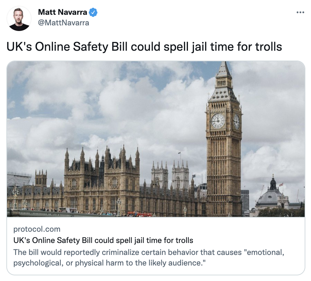The image size is (311, 281).
Task: Open the @MattNavarra handle link
Action: [63, 23]
